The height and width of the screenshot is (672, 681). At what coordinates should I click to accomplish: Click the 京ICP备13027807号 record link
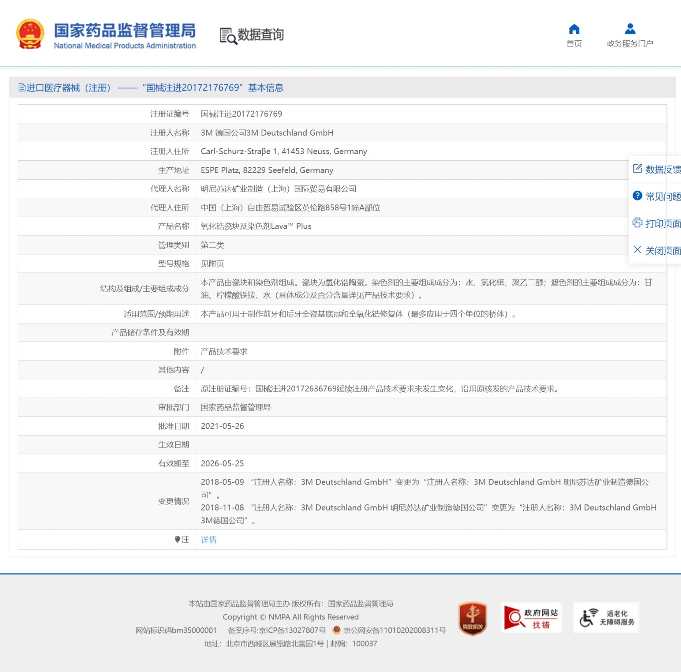coord(277,630)
